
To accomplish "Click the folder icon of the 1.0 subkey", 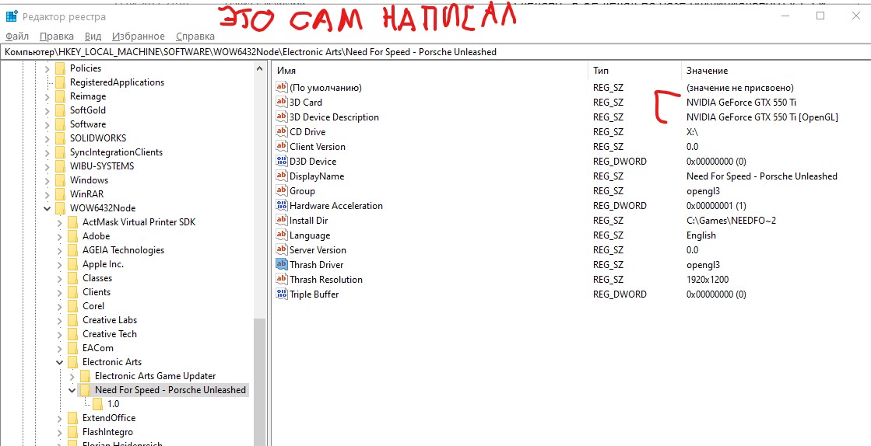I will pyautogui.click(x=98, y=404).
